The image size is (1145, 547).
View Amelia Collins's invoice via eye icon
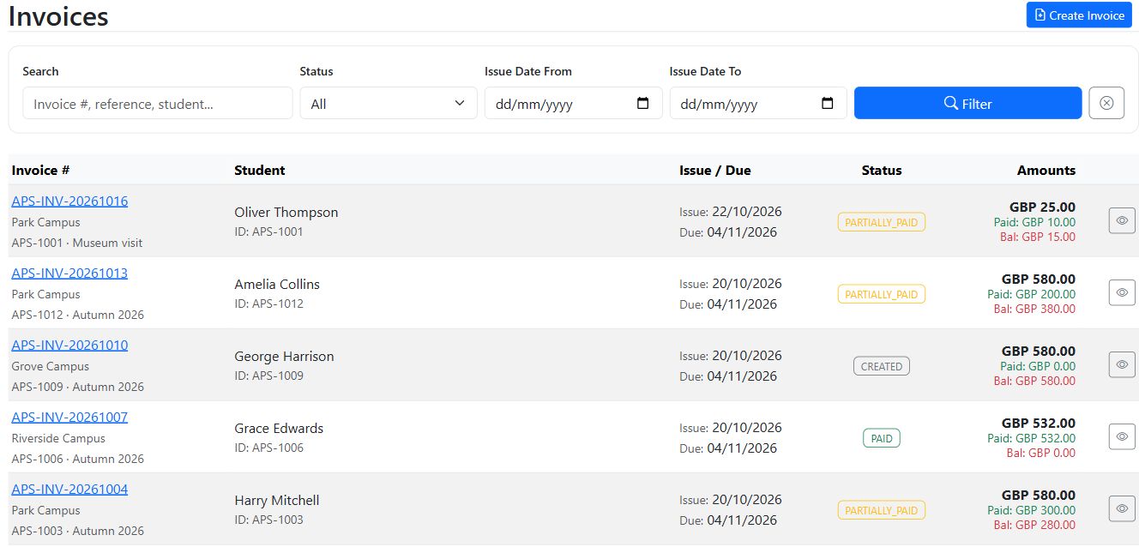(x=1122, y=292)
